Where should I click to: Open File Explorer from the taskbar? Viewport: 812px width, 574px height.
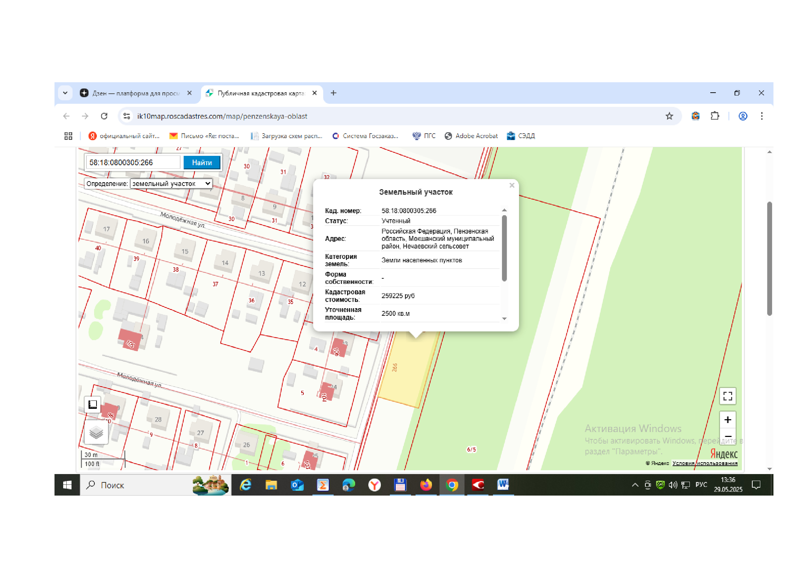coord(271,485)
